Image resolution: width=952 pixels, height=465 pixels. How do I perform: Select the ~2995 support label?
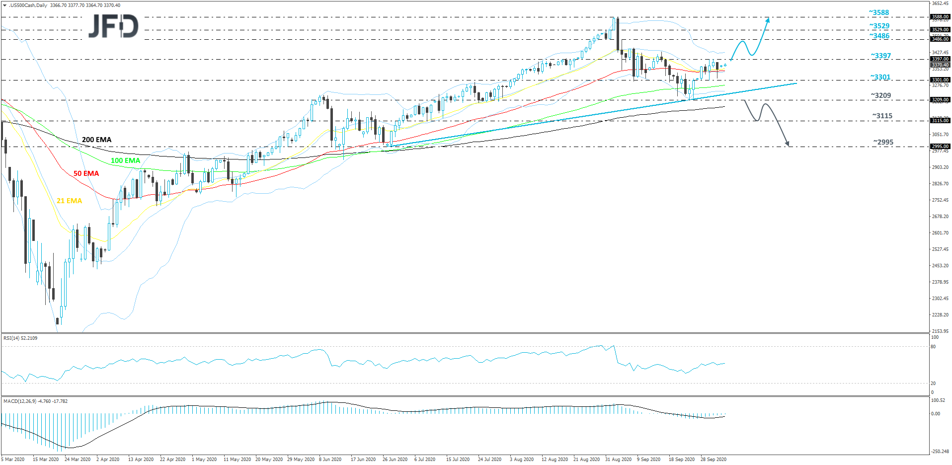[883, 143]
